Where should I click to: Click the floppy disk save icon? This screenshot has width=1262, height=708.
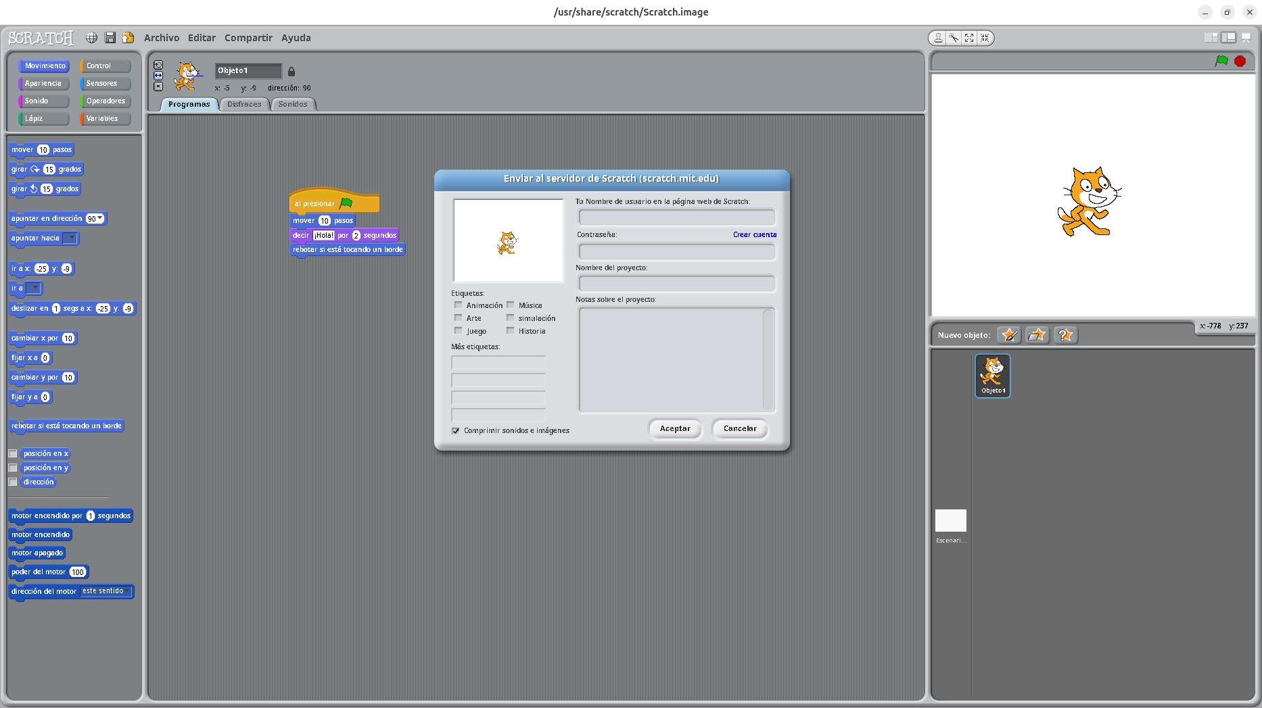point(110,38)
